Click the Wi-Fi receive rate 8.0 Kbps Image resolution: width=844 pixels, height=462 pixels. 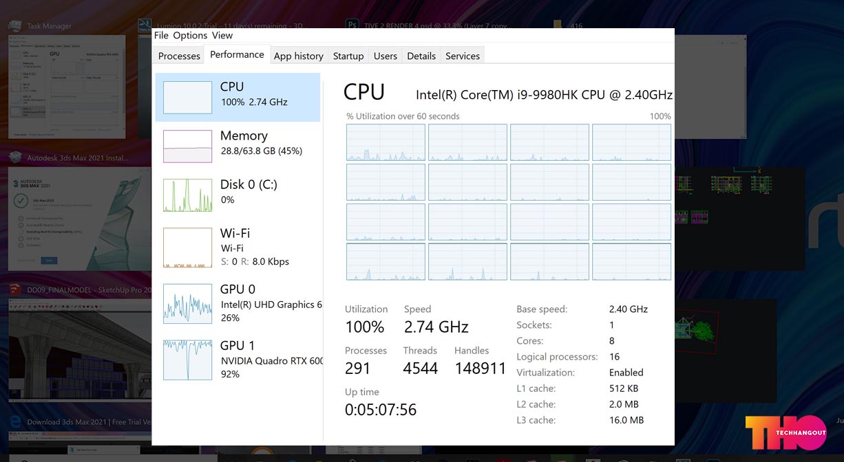point(271,261)
